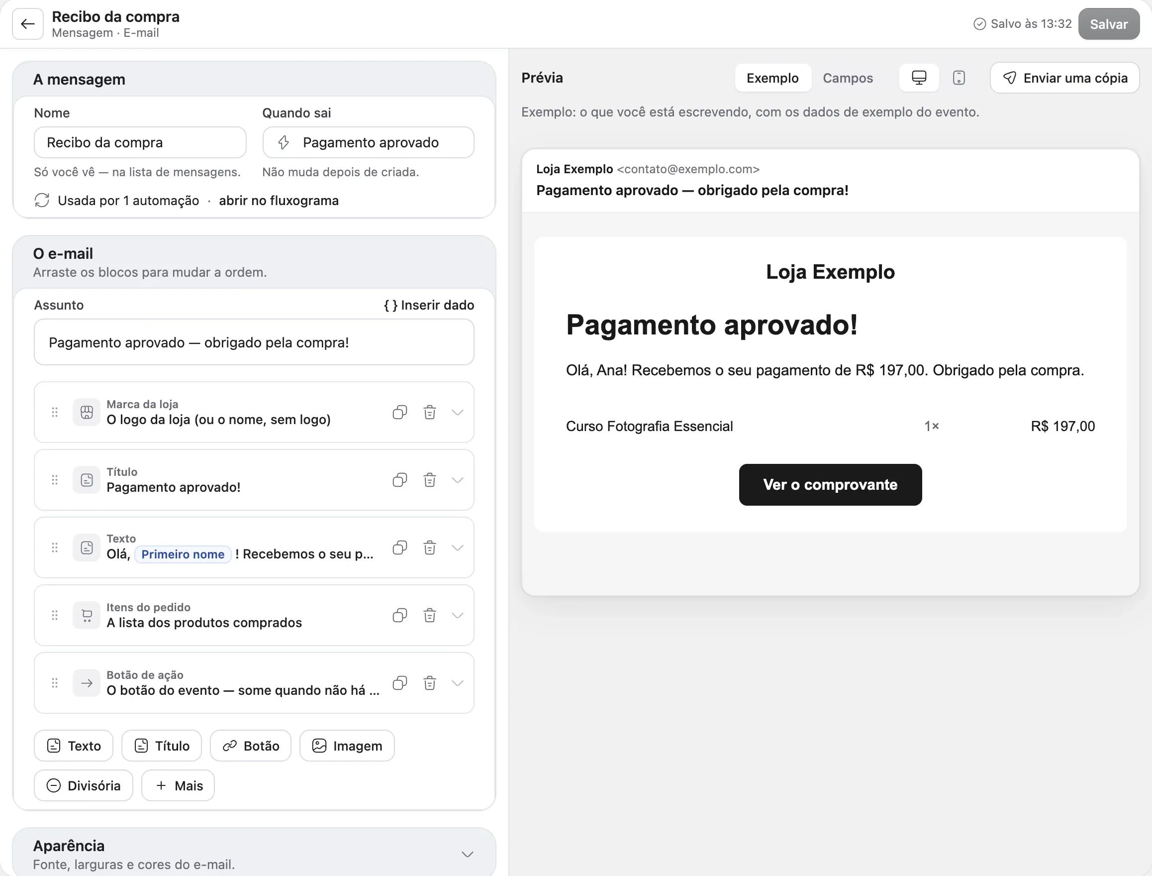Duplicate the Título block
The height and width of the screenshot is (876, 1152).
[399, 480]
